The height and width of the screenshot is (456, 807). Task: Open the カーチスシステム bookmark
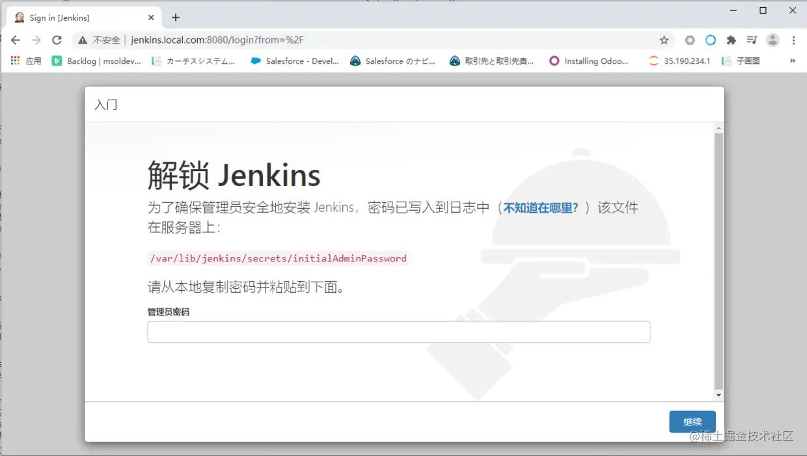pos(193,61)
